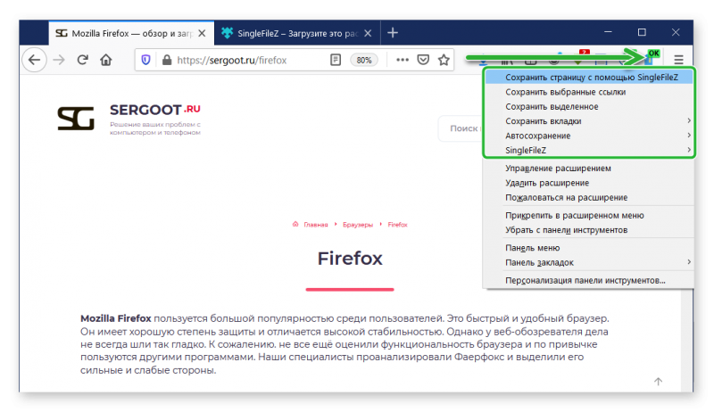714x412 pixels.
Task: Open tracking protection shield panel
Action: [x=145, y=60]
